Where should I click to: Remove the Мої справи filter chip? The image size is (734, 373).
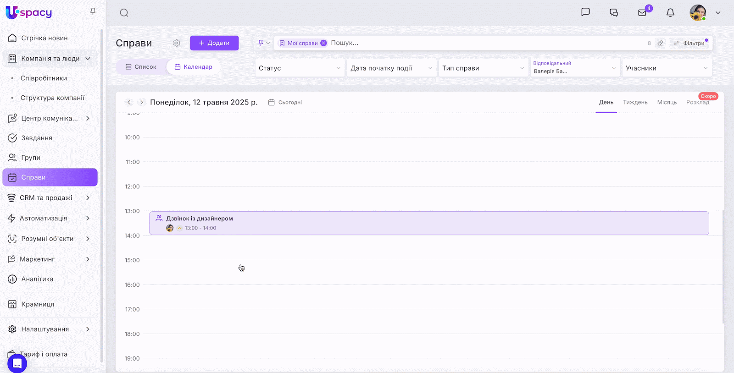click(323, 43)
